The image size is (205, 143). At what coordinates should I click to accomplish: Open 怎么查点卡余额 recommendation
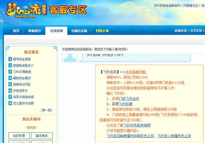coord(23,103)
